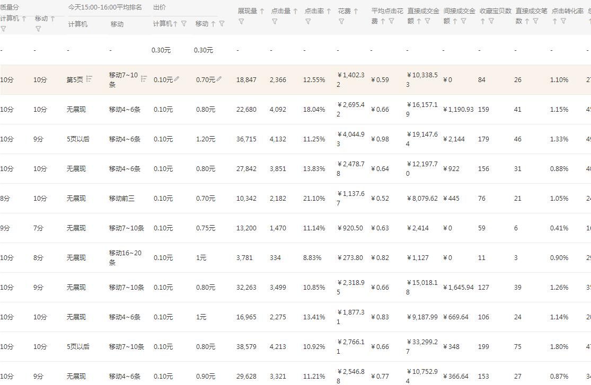Sort by 间接成交金额 arrow

[455, 22]
